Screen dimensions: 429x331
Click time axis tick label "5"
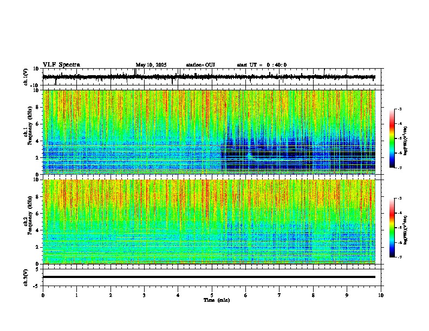[x=212, y=295]
